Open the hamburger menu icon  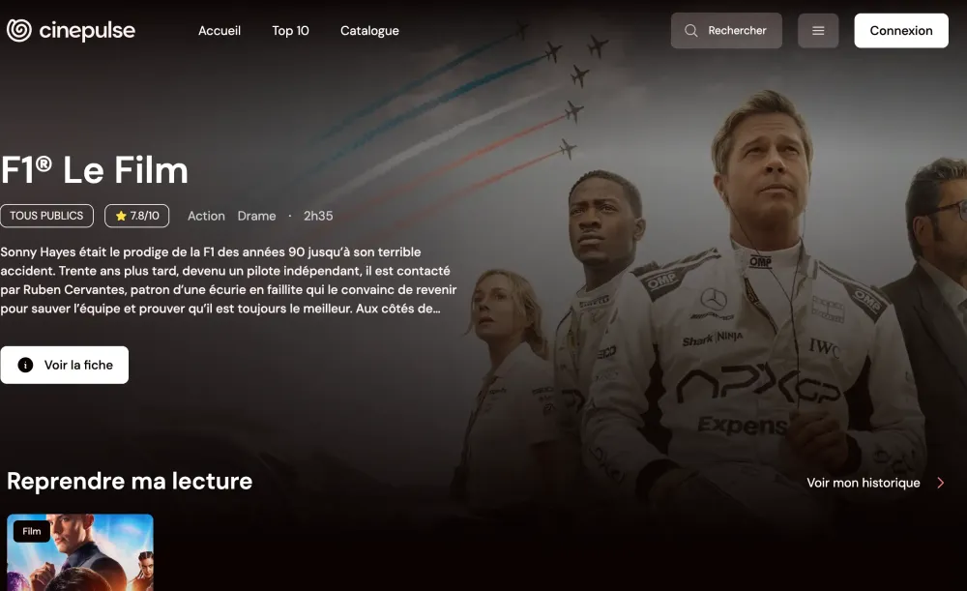pyautogui.click(x=818, y=31)
